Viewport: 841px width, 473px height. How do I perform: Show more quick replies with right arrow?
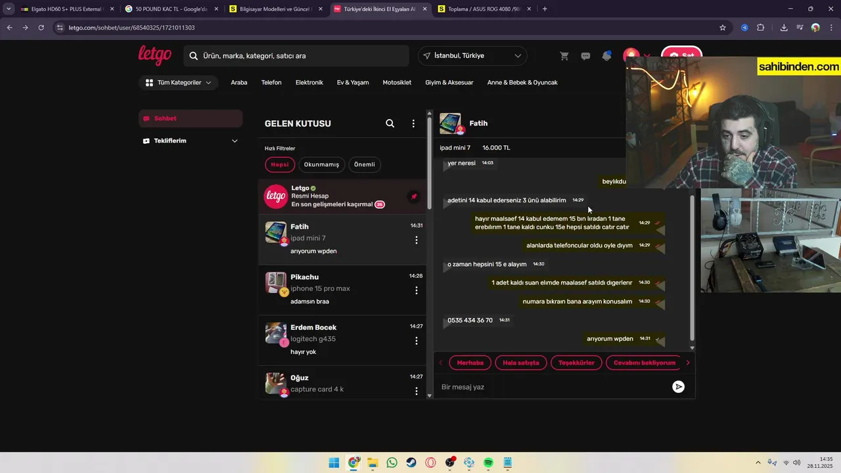[687, 363]
